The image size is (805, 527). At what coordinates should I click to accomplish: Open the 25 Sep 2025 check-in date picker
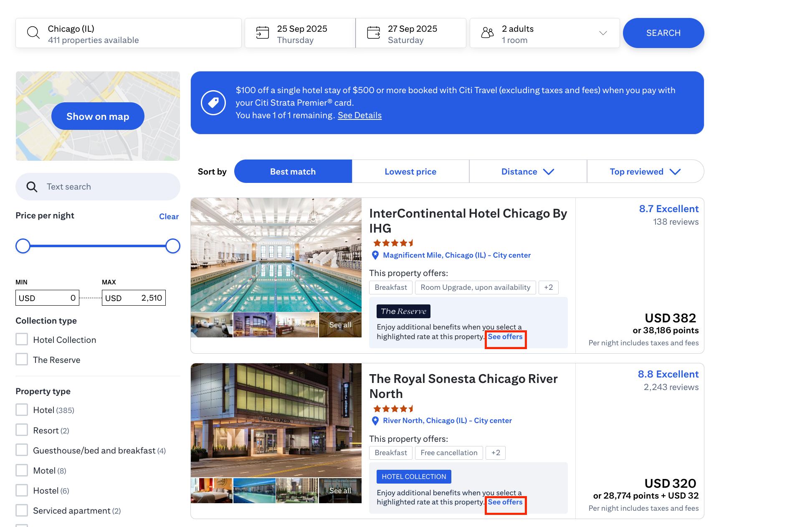pos(300,33)
